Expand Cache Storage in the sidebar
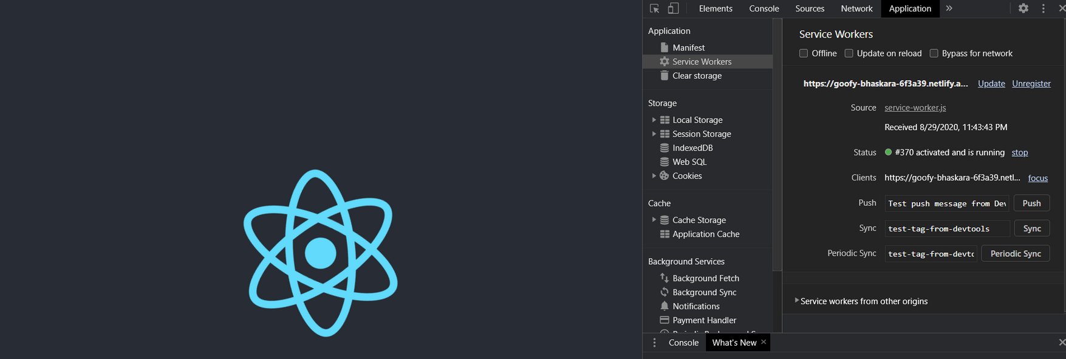Viewport: 1066px width, 359px height. pyautogui.click(x=654, y=220)
